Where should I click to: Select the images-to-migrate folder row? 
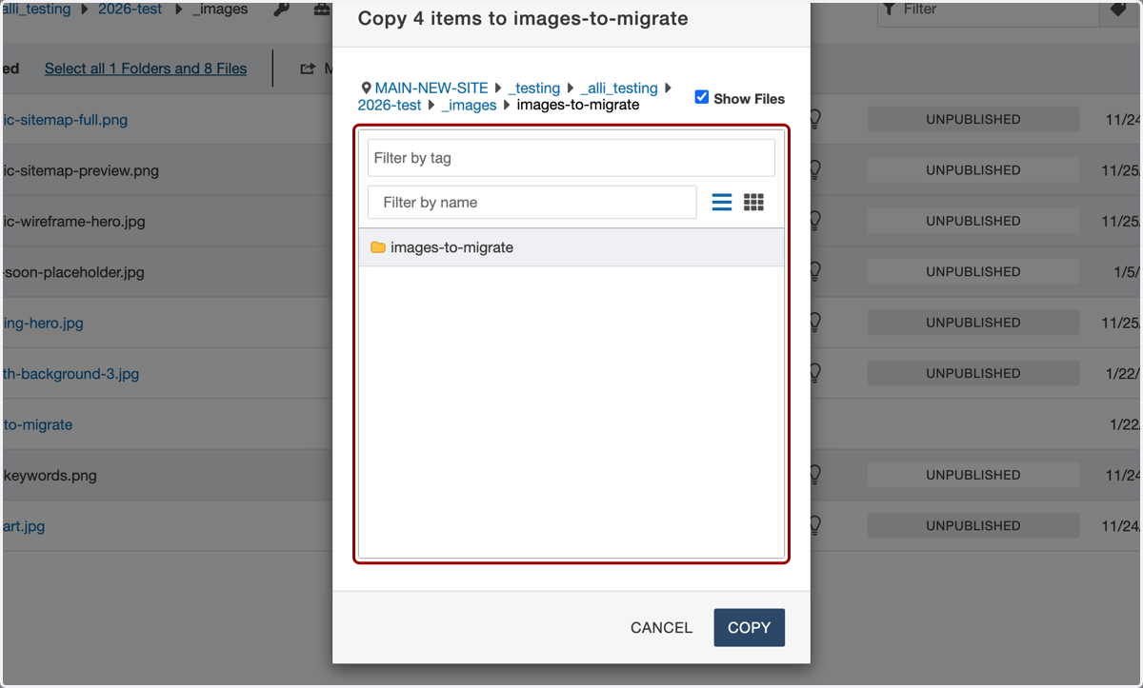(571, 247)
